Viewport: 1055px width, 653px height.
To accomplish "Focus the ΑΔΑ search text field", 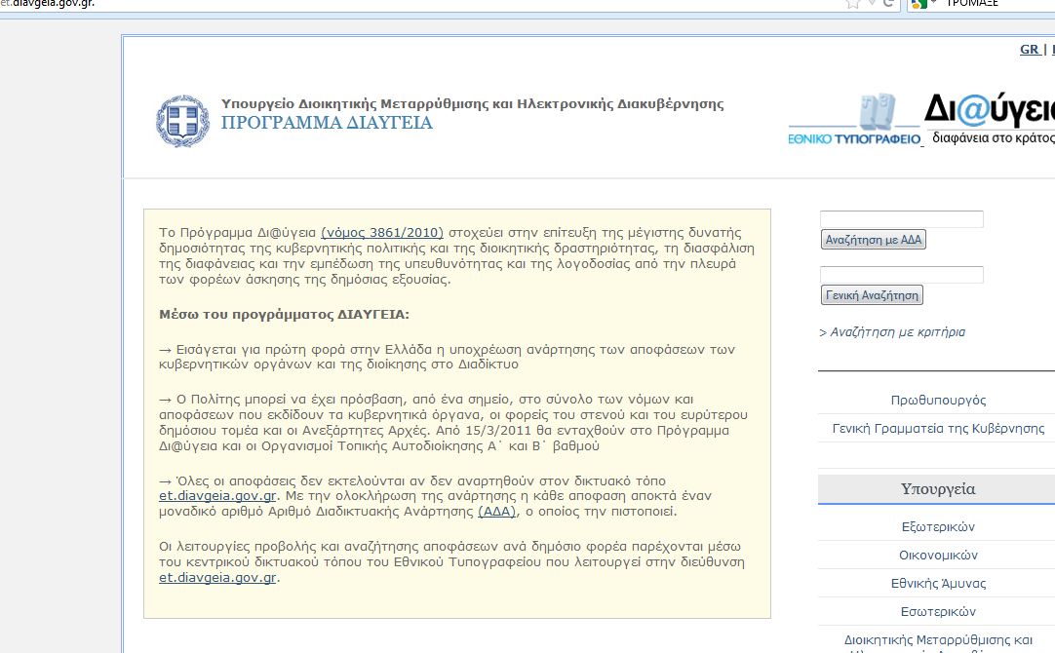I will (901, 219).
